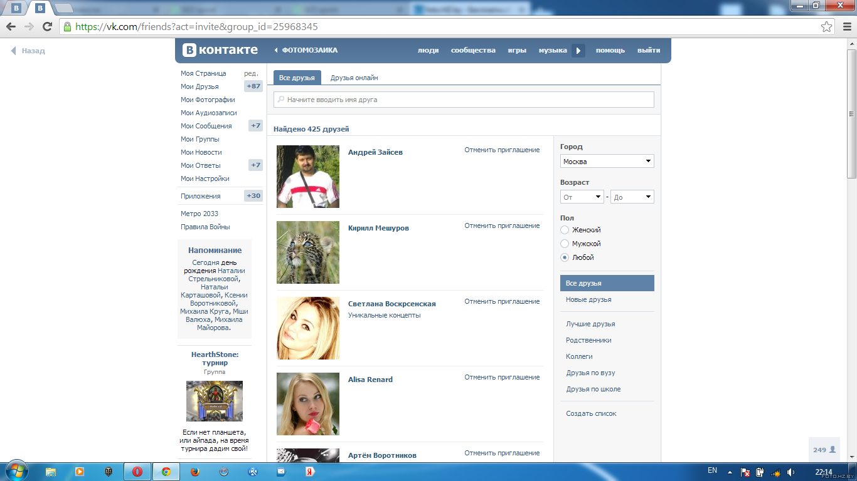The image size is (857, 481).
Task: Open media player icon in taskbar
Action: point(80,472)
